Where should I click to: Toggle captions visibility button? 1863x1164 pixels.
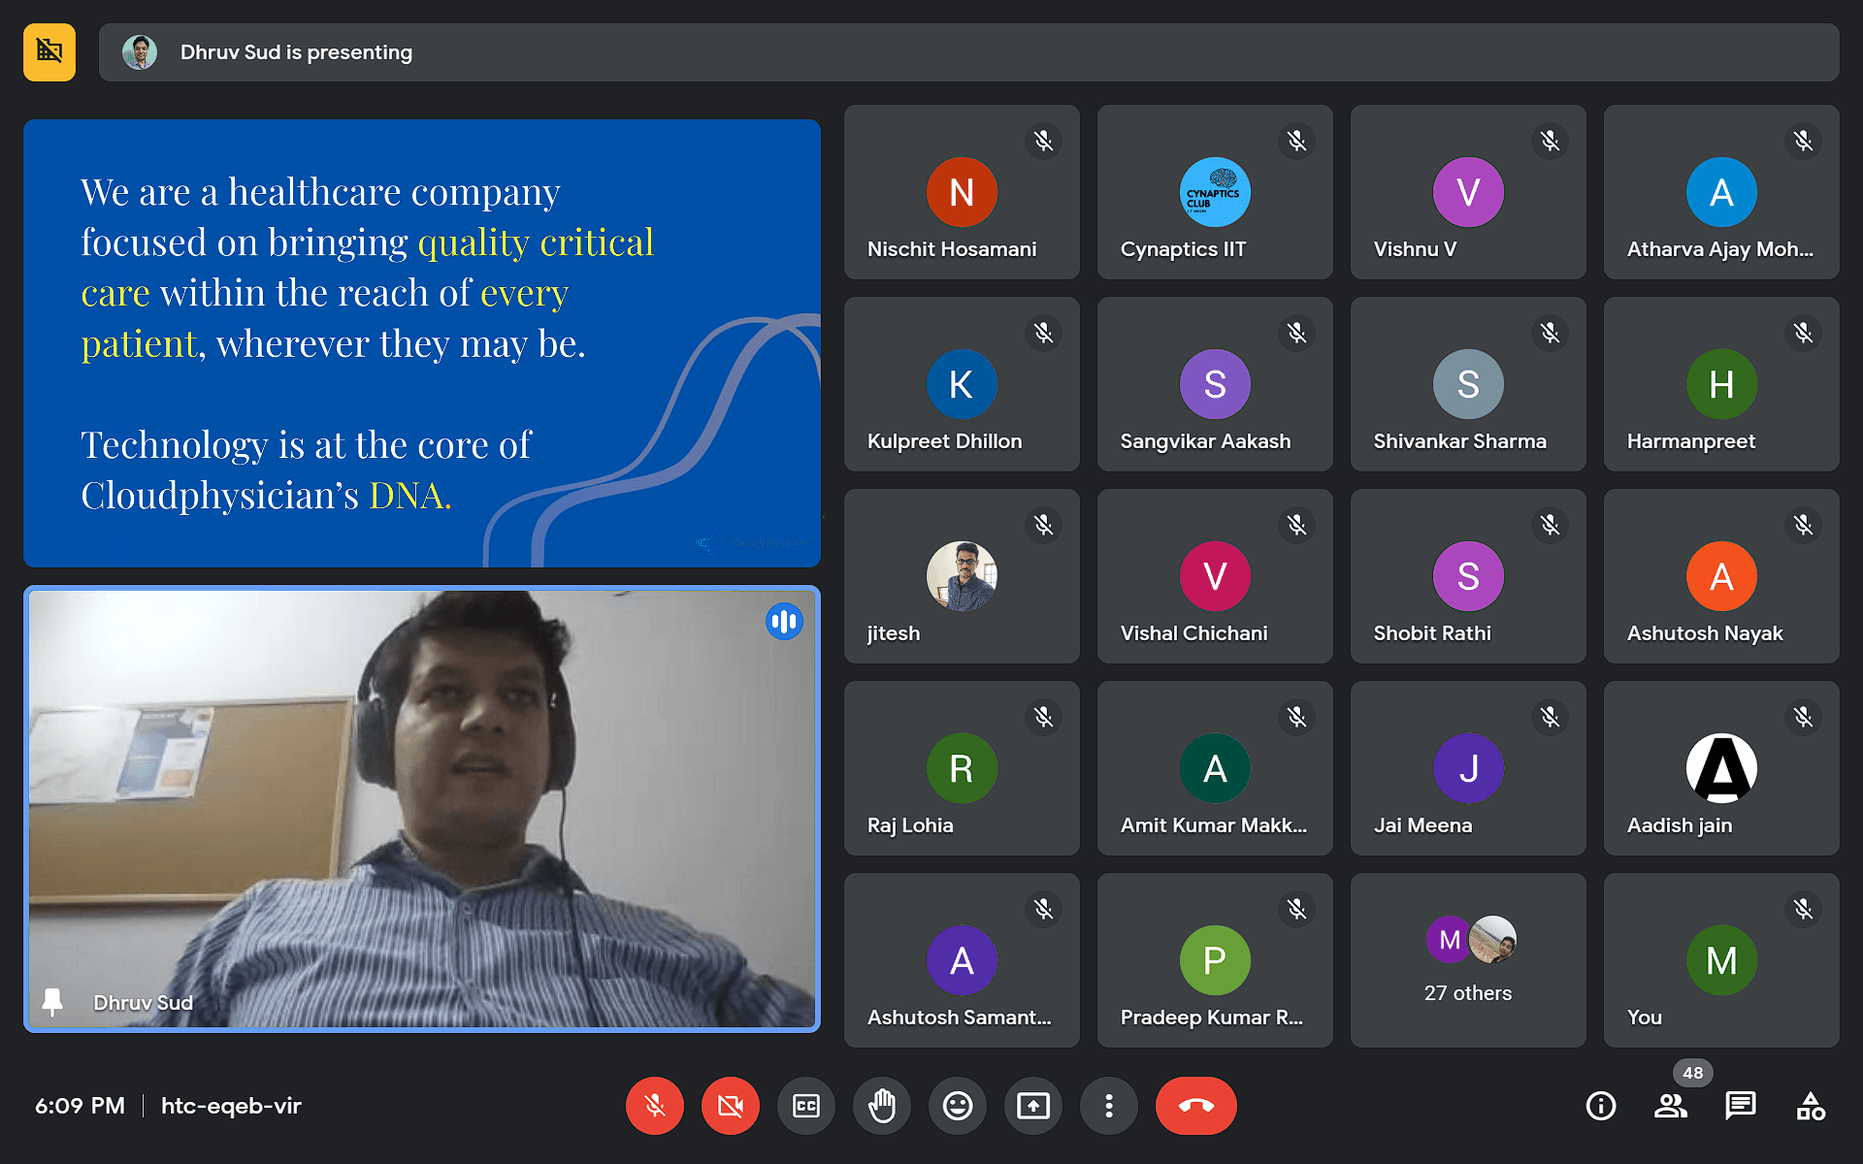(x=802, y=1105)
